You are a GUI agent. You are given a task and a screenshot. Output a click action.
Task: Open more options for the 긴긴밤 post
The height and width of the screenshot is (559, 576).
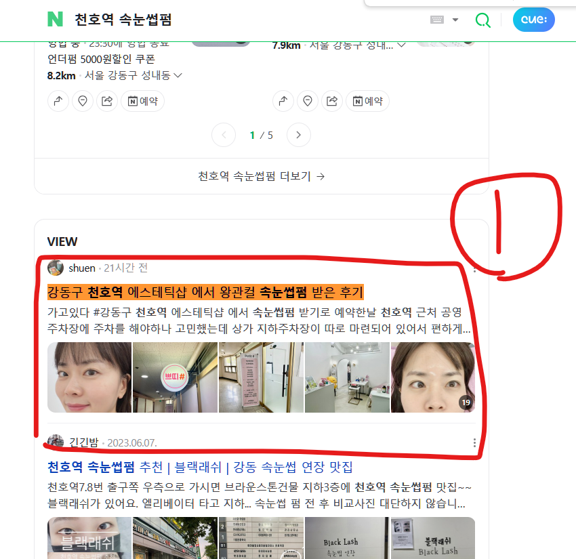coord(474,443)
